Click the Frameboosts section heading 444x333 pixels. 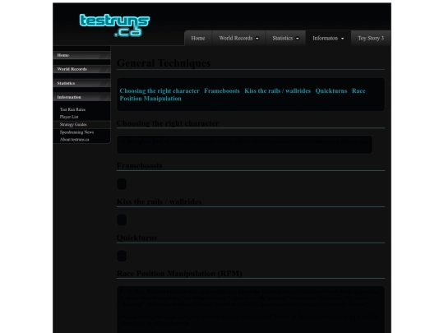[140, 165]
